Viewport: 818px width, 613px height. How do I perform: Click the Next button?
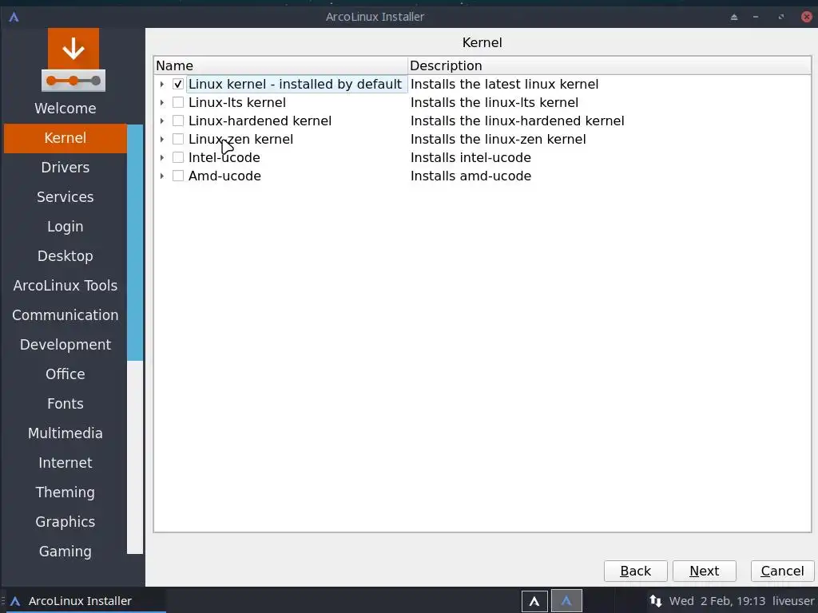pyautogui.click(x=705, y=571)
